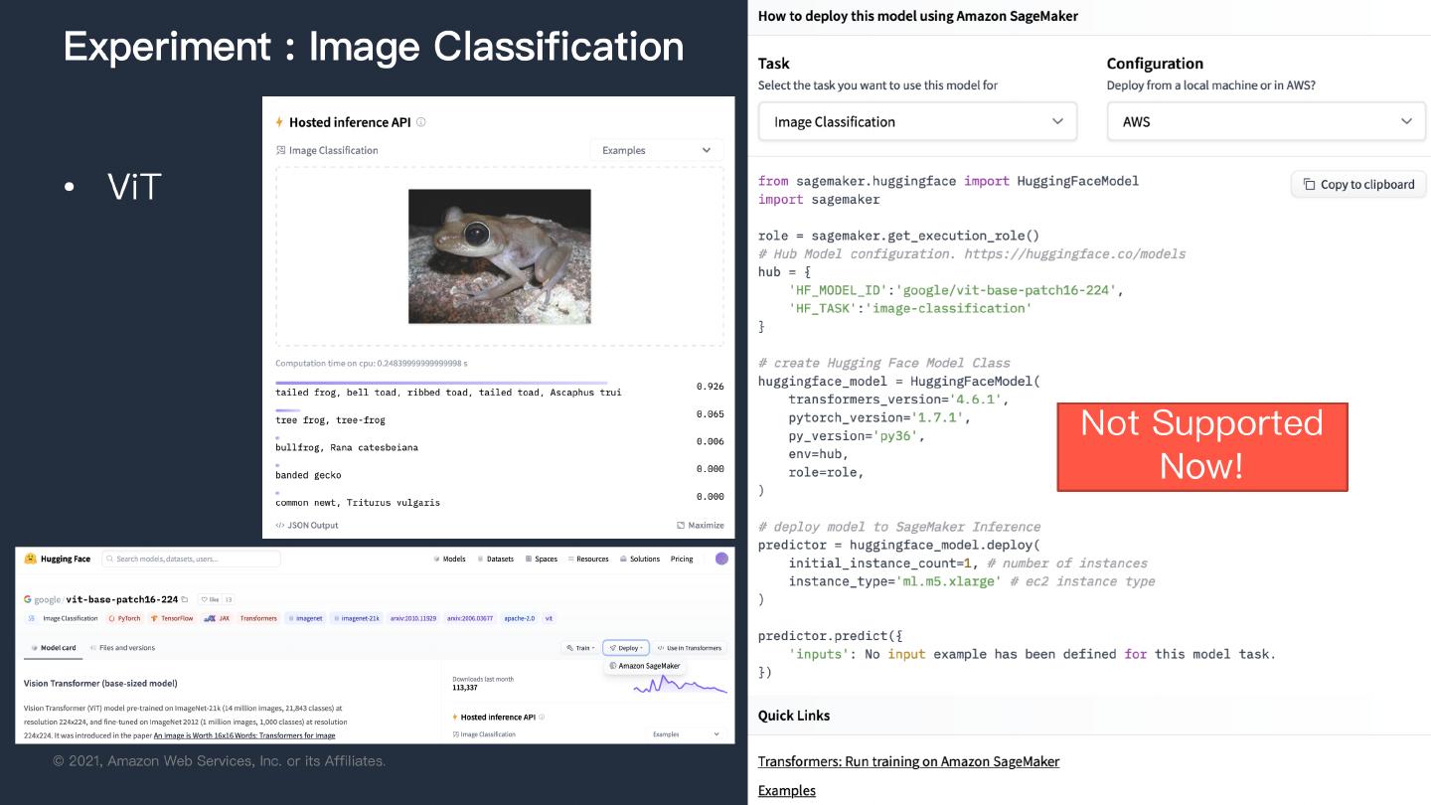Screen dimensions: 1431x805
Task: Open the Models navigation item
Action: pyautogui.click(x=450, y=559)
